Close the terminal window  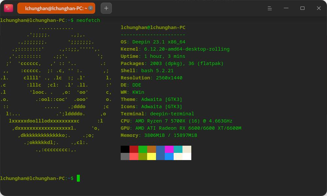318,8
